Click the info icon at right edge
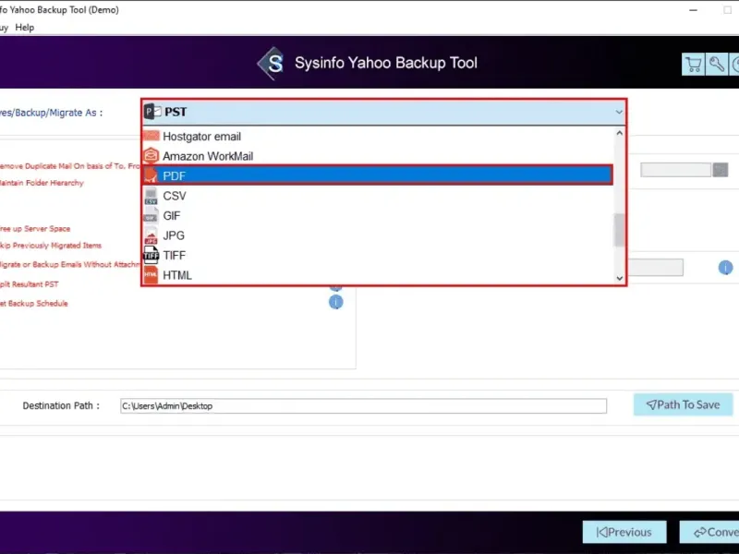This screenshot has height=554, width=739. (725, 268)
